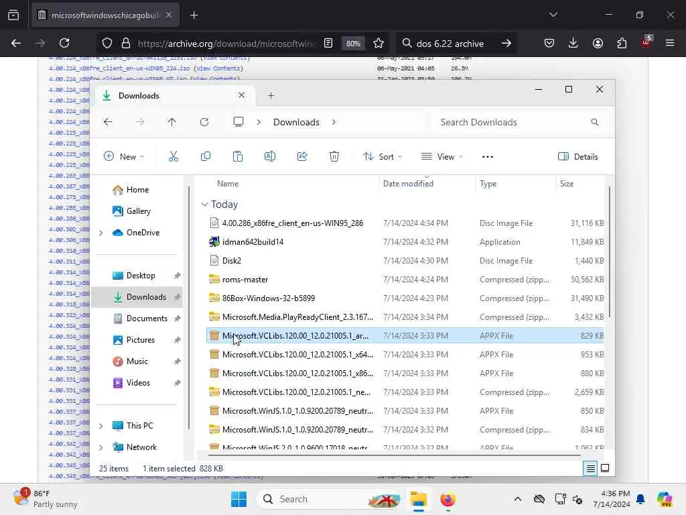Click the 4.00.224 WIN95_224.iso link

(x=119, y=68)
